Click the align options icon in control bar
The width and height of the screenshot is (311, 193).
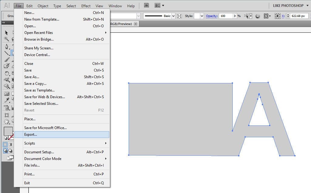pyautogui.click(x=266, y=16)
